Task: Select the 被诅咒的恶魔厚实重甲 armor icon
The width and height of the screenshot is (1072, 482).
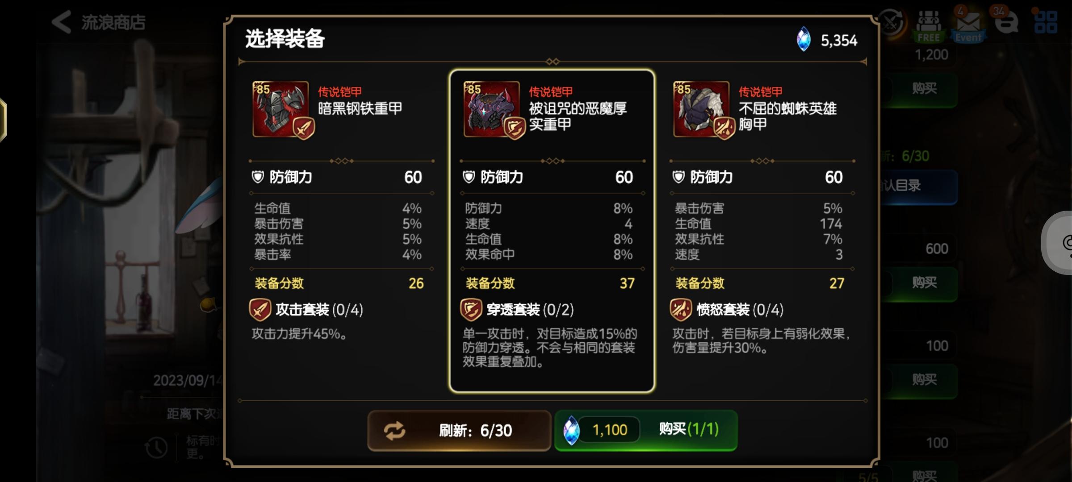Action: point(491,109)
